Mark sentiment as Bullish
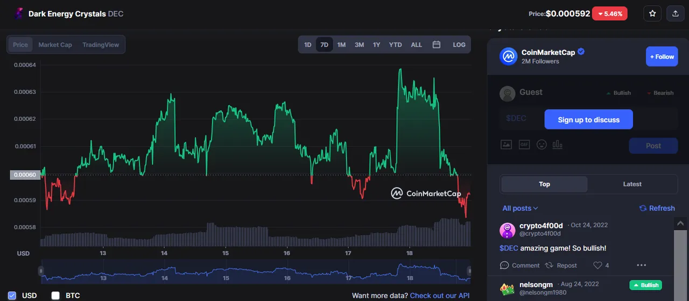Screen dimensions: 689x301 (x=618, y=93)
